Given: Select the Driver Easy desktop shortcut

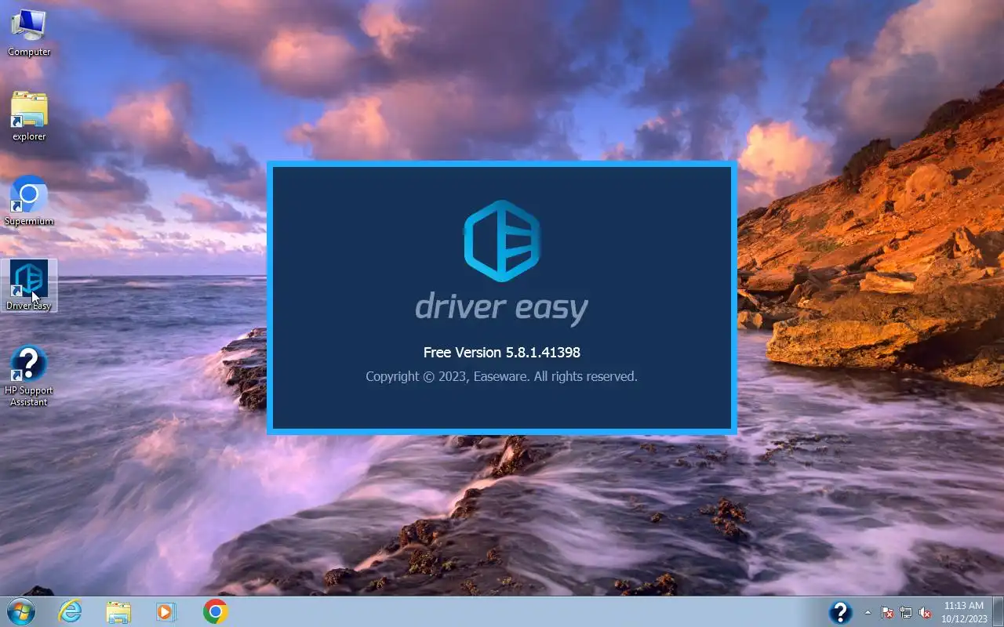Looking at the screenshot, I should (29, 286).
